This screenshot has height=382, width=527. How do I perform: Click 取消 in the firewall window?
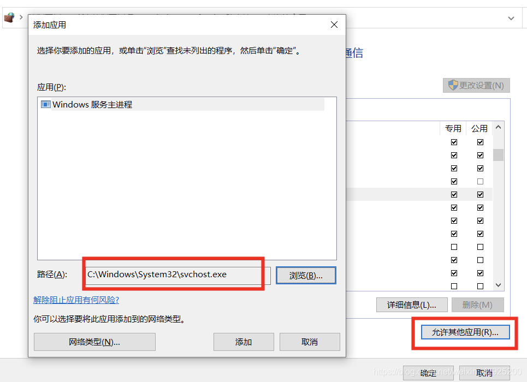point(484,373)
